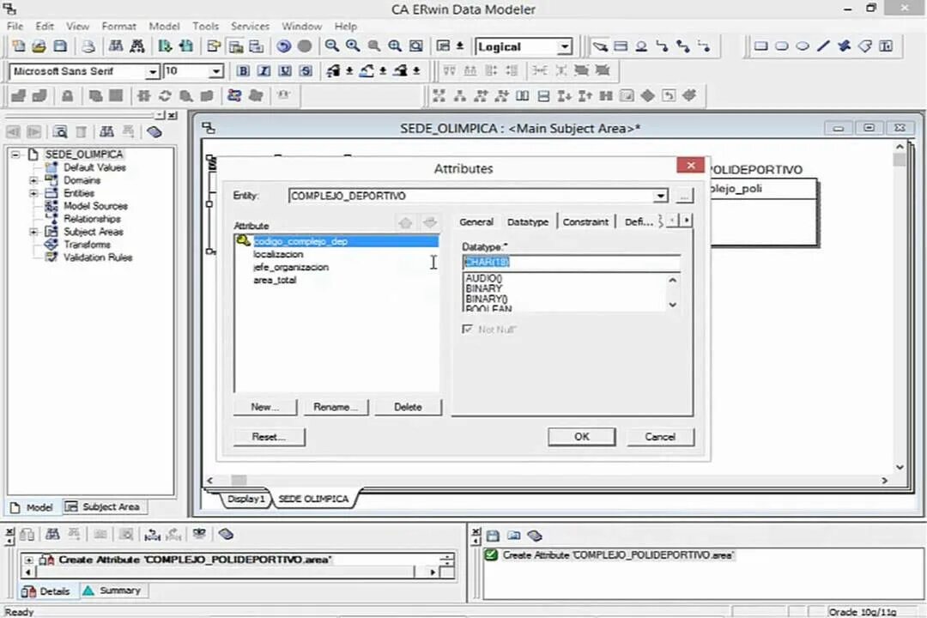Toggle Underline text formatting

tap(285, 71)
